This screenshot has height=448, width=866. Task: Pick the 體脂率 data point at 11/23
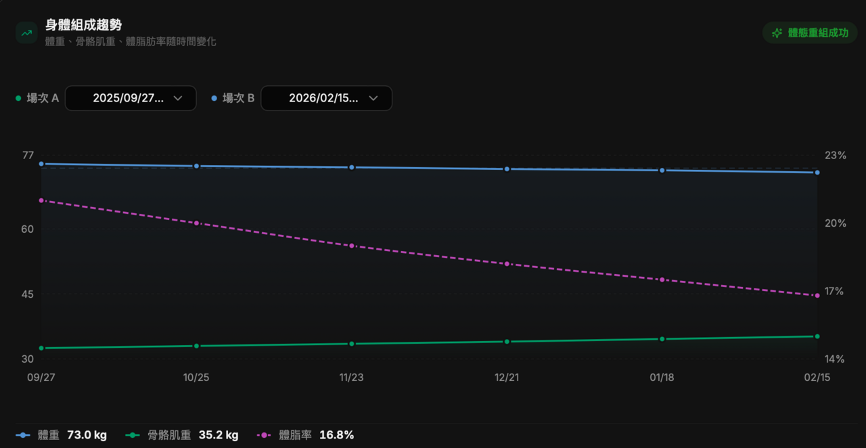[x=352, y=246]
